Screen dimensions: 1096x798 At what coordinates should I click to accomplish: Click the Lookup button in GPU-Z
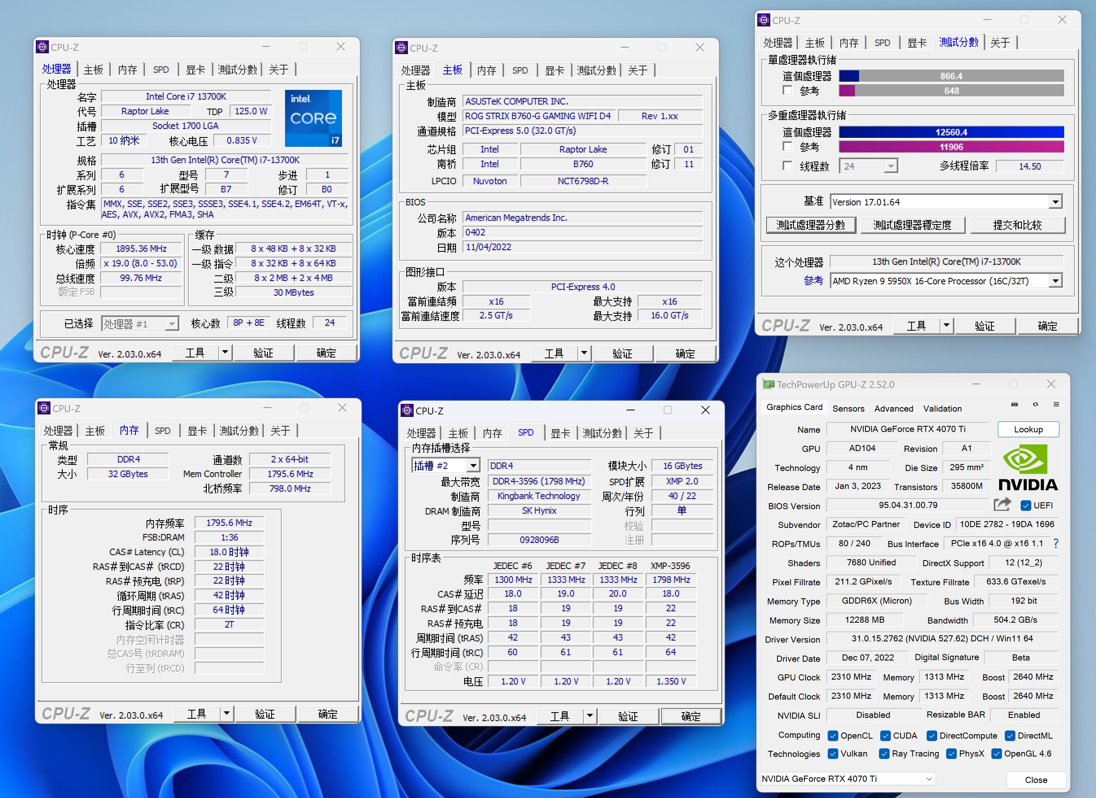click(x=1028, y=429)
